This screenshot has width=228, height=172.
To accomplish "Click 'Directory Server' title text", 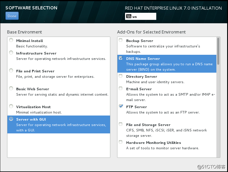I will click(142, 77).
